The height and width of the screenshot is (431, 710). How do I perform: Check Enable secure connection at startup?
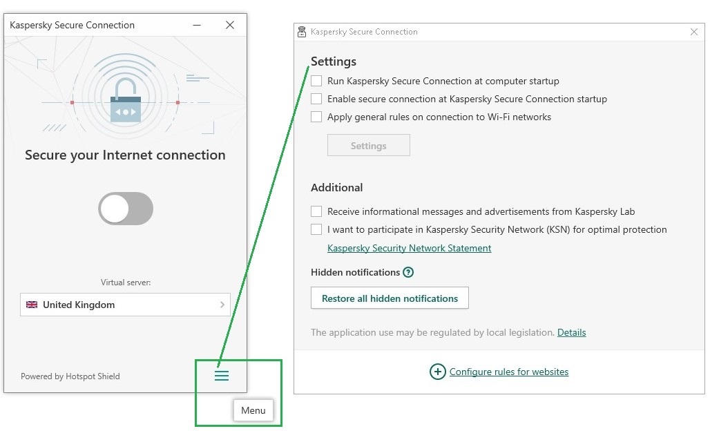[316, 99]
